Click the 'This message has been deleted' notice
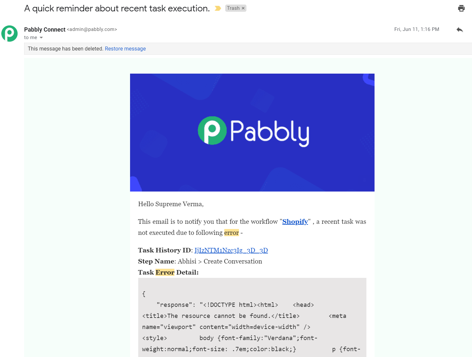 tap(66, 49)
